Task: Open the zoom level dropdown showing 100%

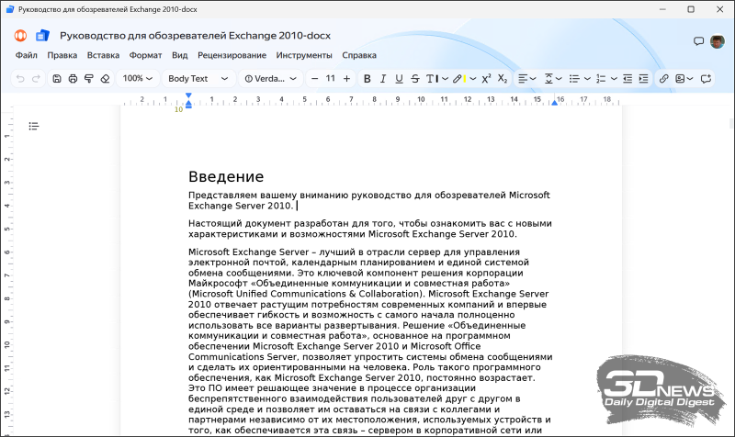Action: pos(138,79)
